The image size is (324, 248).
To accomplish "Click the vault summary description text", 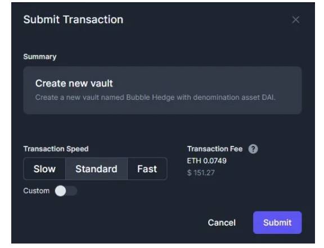I will (155, 97).
